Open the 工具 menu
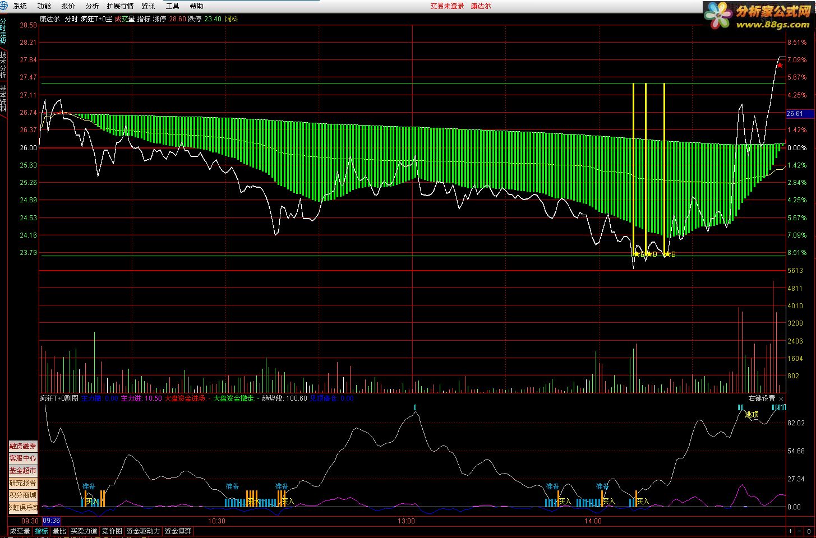Image resolution: width=816 pixels, height=538 pixels. [172, 6]
